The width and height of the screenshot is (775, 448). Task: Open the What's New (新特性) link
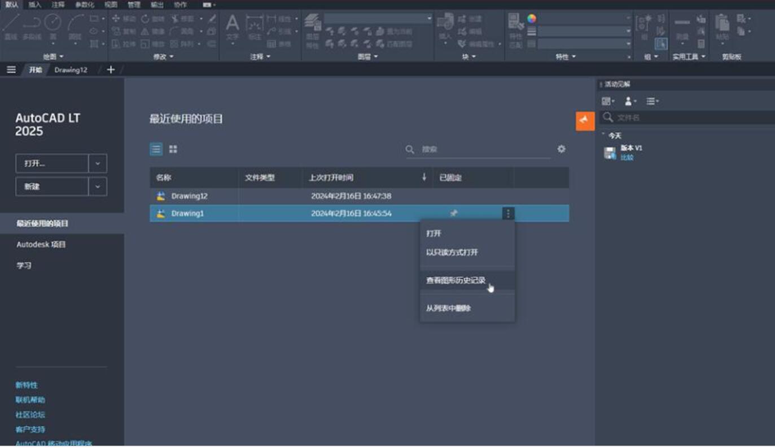coord(27,385)
